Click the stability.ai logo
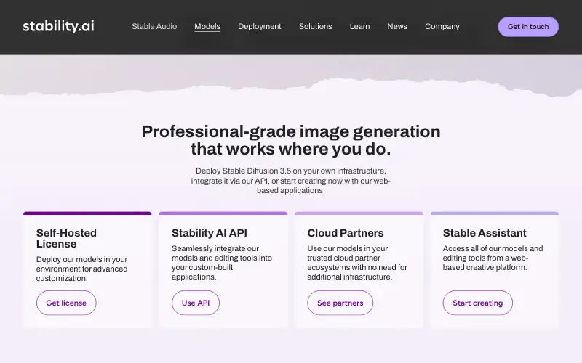Image resolution: width=582 pixels, height=363 pixels. (x=58, y=26)
